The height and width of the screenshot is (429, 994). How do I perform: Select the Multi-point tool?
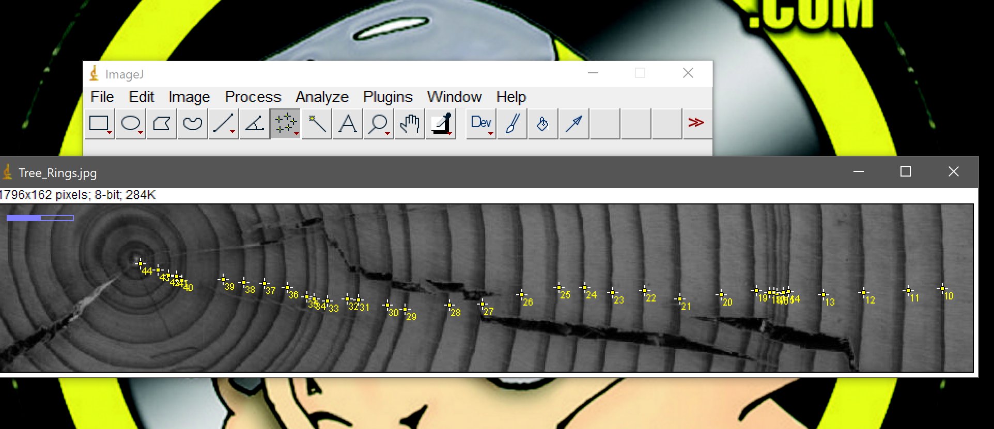tap(286, 124)
